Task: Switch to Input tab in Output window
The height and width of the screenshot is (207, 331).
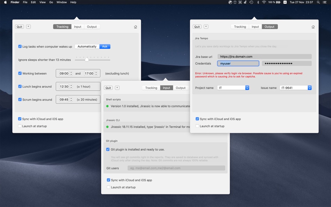Action: pyautogui.click(x=255, y=27)
